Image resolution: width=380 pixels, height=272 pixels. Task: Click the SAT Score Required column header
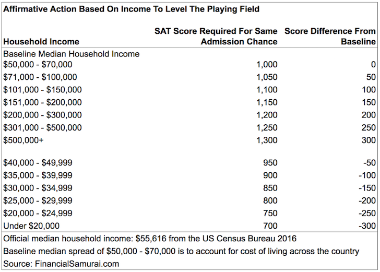[x=216, y=37]
